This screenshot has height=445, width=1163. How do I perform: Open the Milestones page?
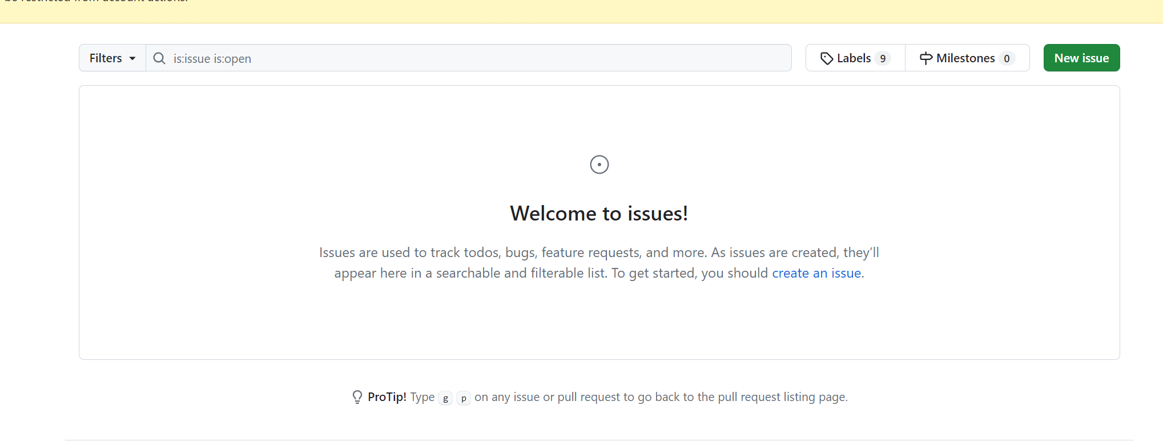point(965,58)
